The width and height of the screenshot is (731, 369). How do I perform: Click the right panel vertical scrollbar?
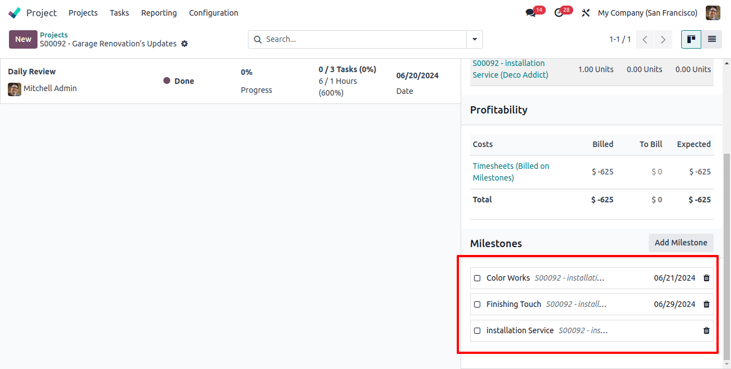point(727,257)
